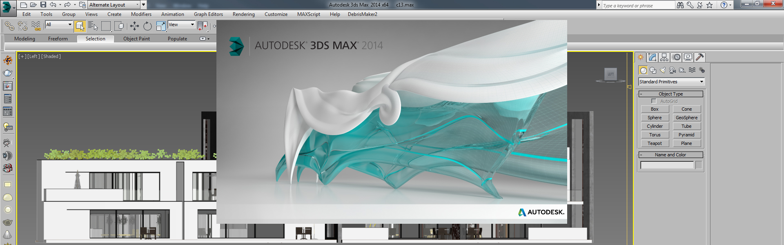Viewport: 784px width, 245px height.
Task: Open the Edit menu
Action: [x=27, y=14]
